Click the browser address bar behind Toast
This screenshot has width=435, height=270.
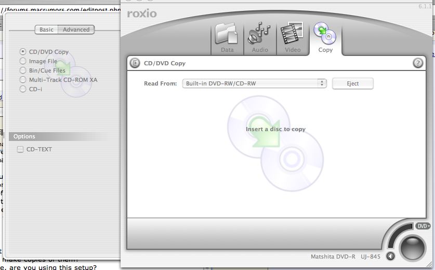[60, 10]
